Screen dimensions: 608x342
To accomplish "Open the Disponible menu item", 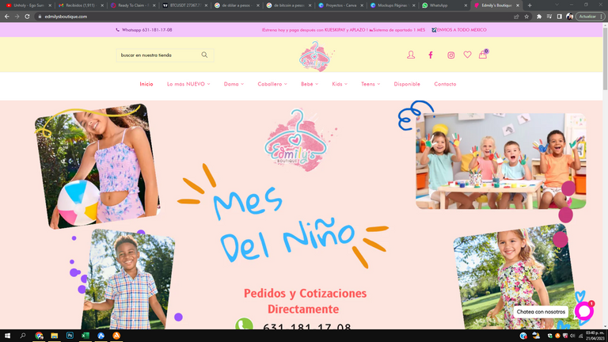I will (407, 84).
